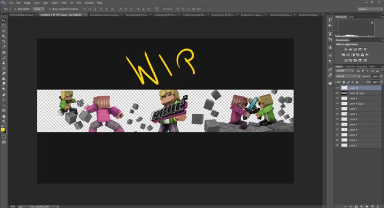Open the Fill slider arrow
Screen dimensions: 384x208
click(x=381, y=82)
